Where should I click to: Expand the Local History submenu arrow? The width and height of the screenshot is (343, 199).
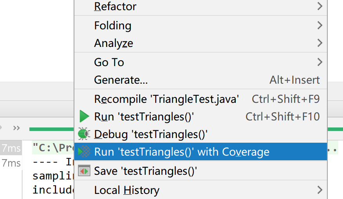point(320,190)
